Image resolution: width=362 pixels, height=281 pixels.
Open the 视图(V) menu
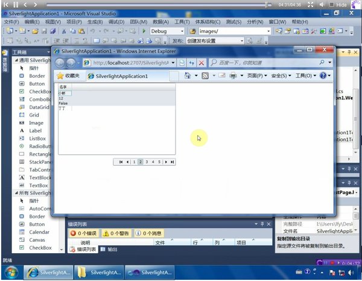pyautogui.click(x=53, y=22)
